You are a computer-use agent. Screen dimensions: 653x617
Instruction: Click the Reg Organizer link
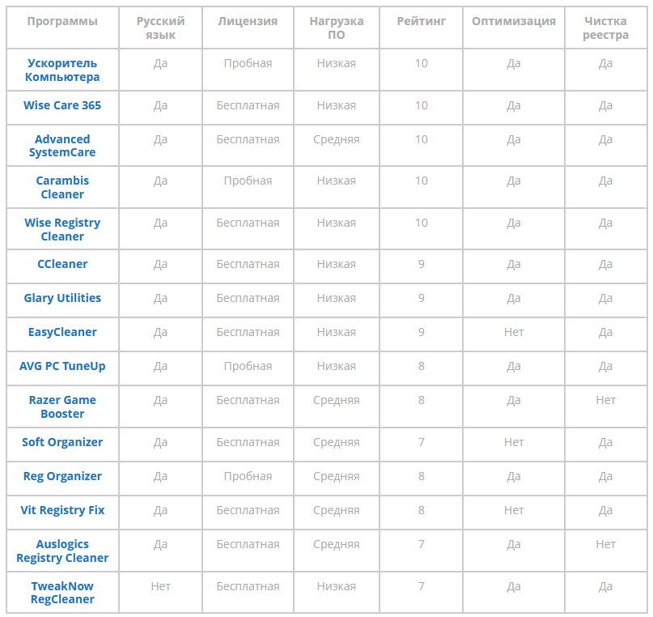[x=62, y=476]
